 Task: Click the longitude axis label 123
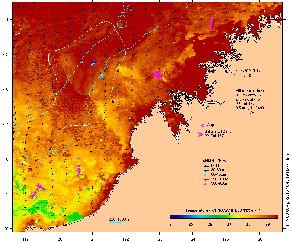159,239
